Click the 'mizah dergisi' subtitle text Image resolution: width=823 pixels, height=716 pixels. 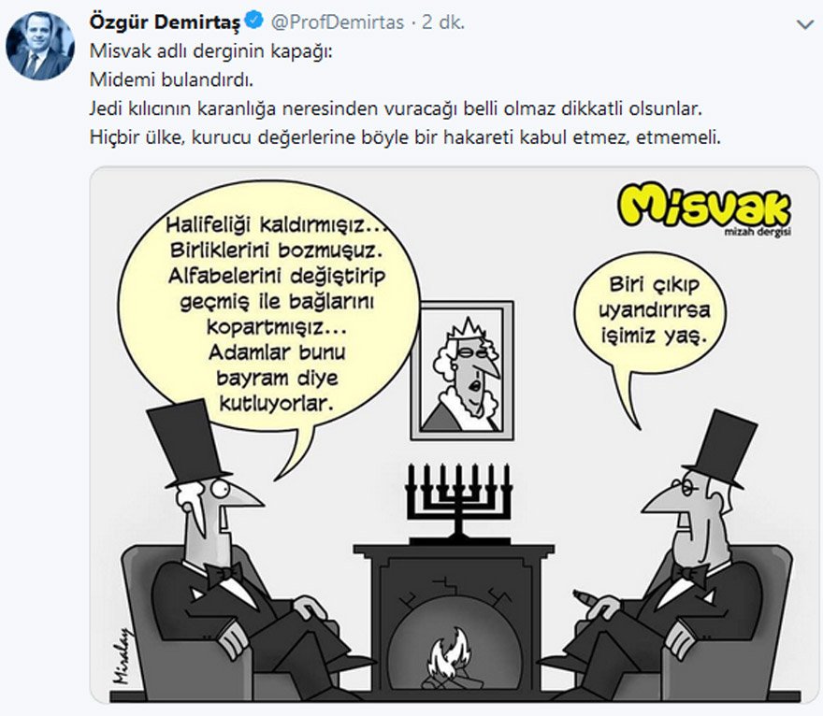(x=758, y=232)
